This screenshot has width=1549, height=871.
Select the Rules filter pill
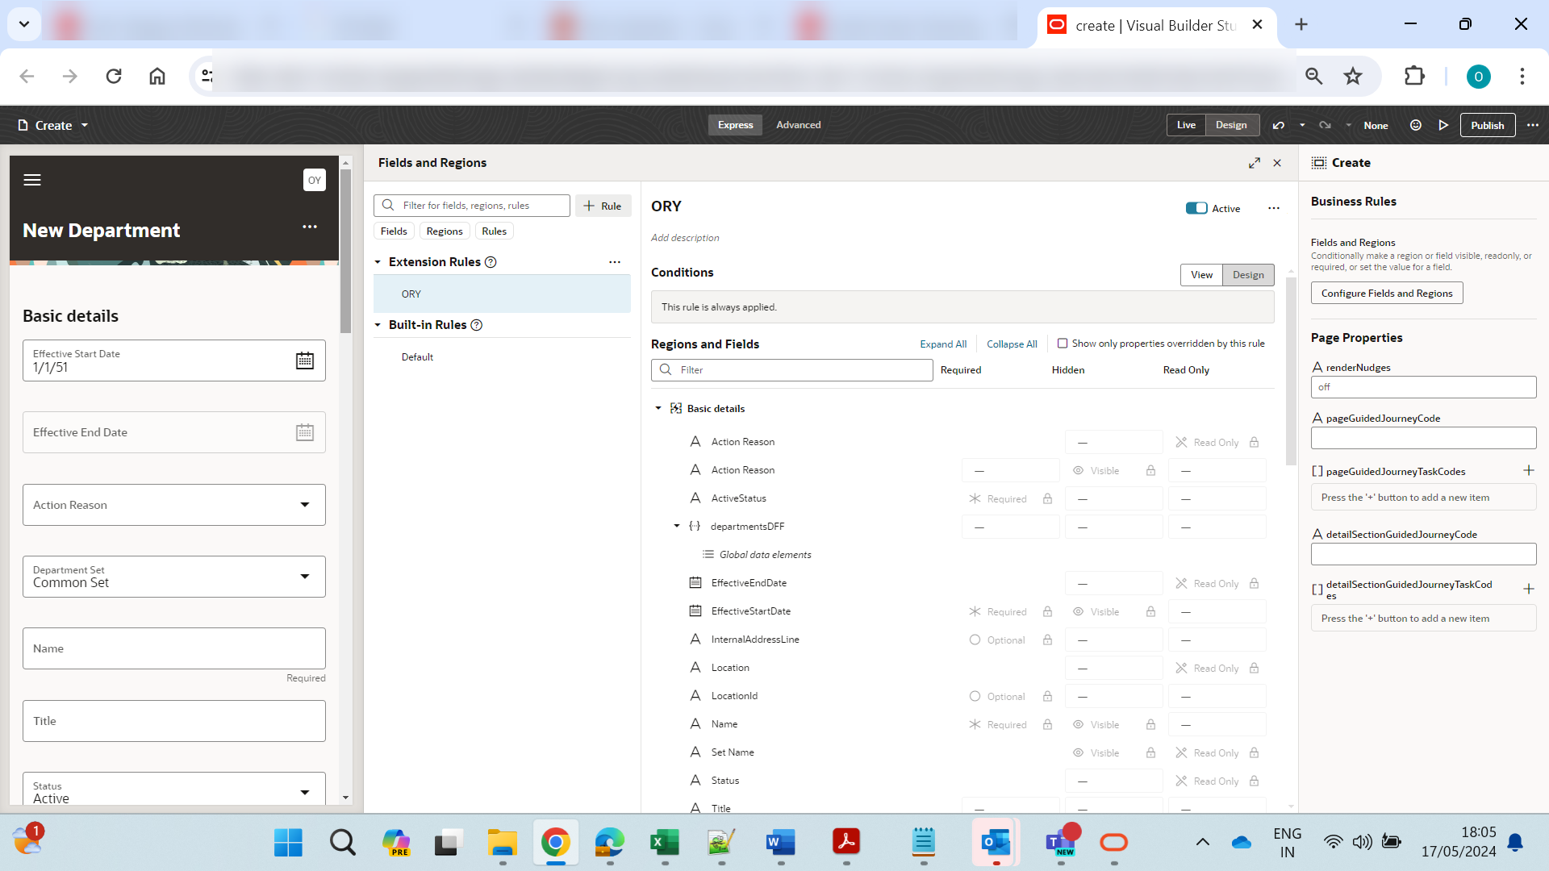point(494,231)
